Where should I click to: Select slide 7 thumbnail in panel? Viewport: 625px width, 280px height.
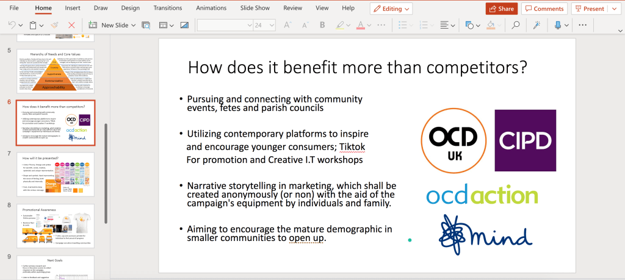[x=55, y=174]
